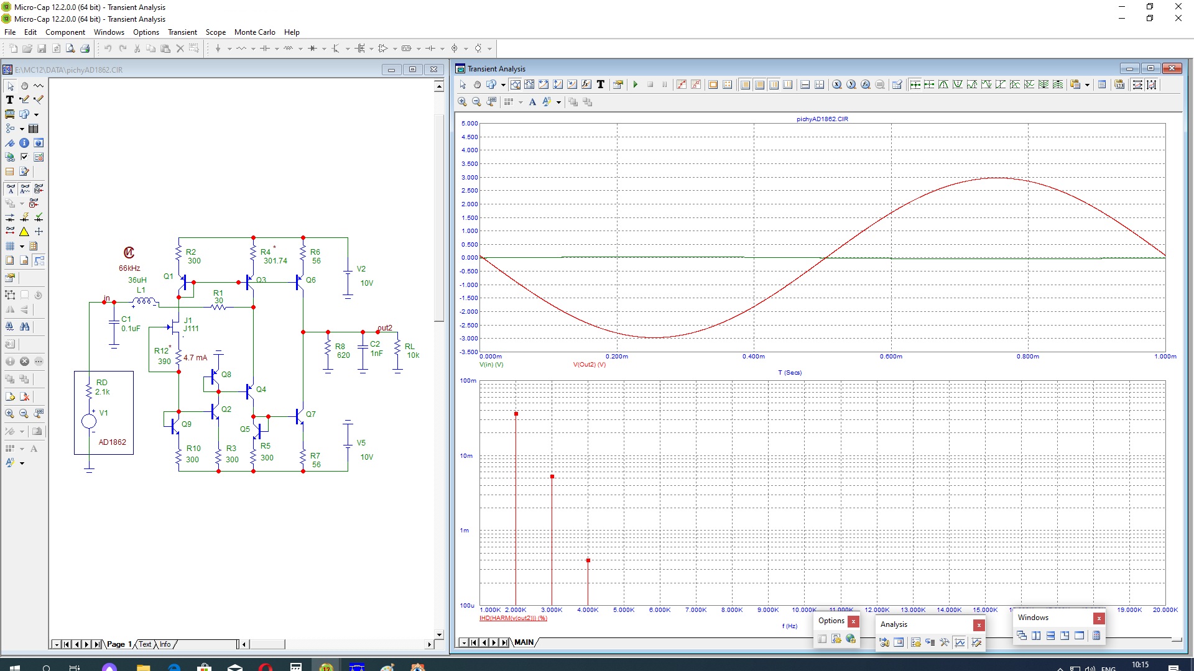Click the pan hand tool in schematic toolbar
Viewport: 1194px width, 671px height.
[24, 86]
